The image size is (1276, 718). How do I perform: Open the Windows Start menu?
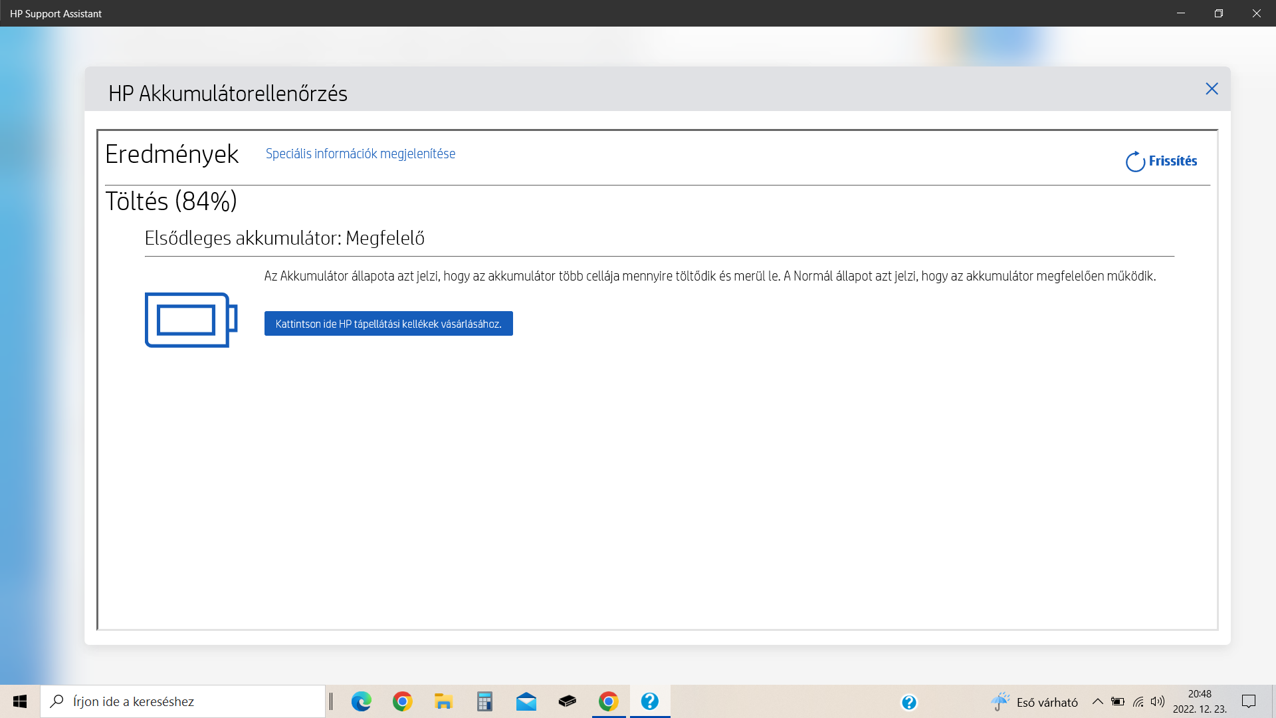(x=20, y=701)
